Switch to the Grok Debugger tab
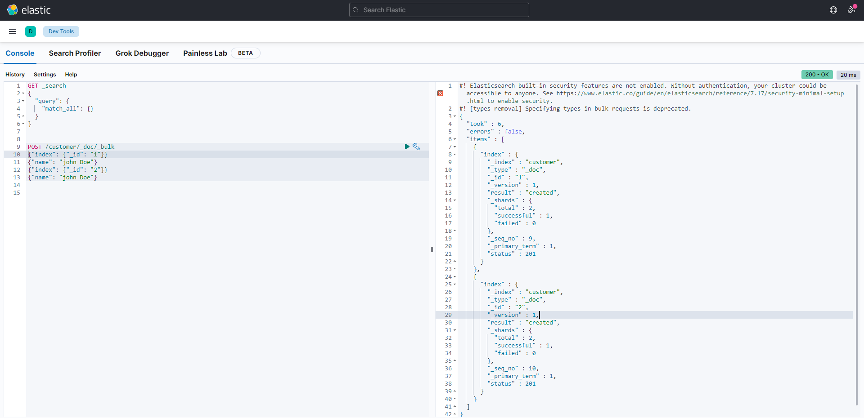The image size is (864, 418). point(142,53)
